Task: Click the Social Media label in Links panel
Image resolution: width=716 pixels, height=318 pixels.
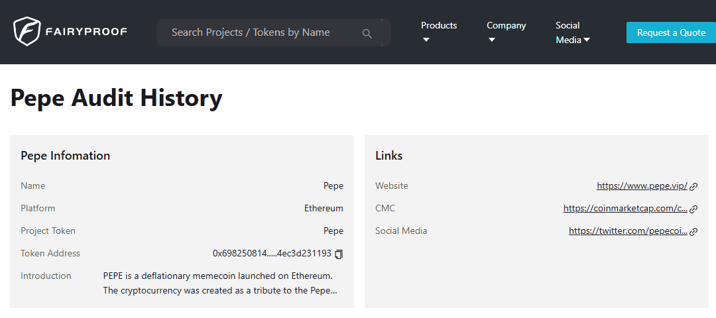Action: tap(401, 231)
